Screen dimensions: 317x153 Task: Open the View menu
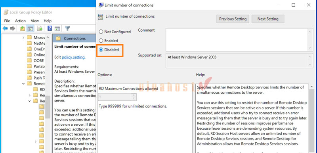coord(35,21)
